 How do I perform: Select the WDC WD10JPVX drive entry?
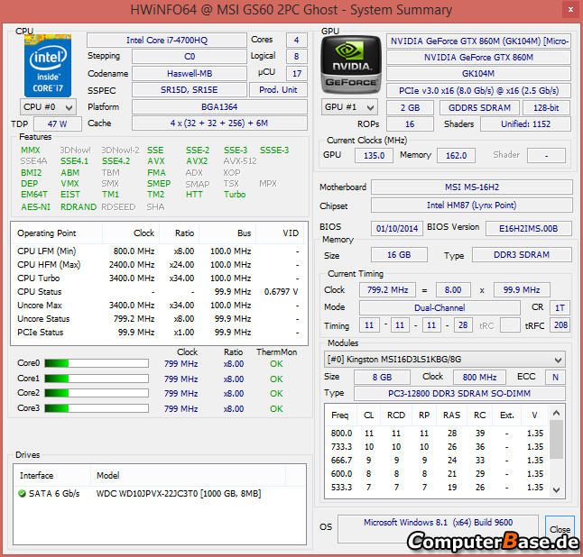click(160, 494)
